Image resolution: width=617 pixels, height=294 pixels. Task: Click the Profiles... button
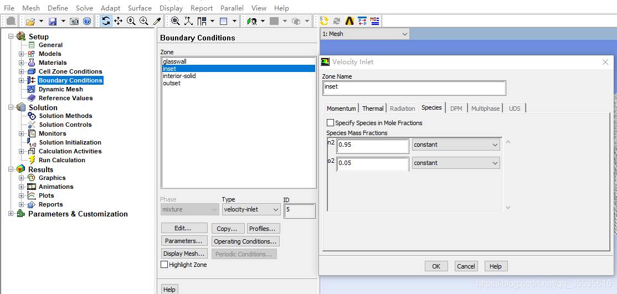coord(263,229)
